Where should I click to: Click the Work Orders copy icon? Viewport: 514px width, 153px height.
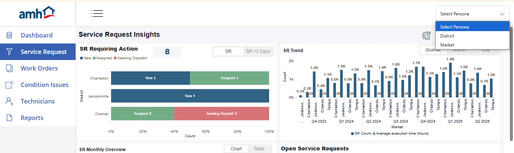click(9, 68)
